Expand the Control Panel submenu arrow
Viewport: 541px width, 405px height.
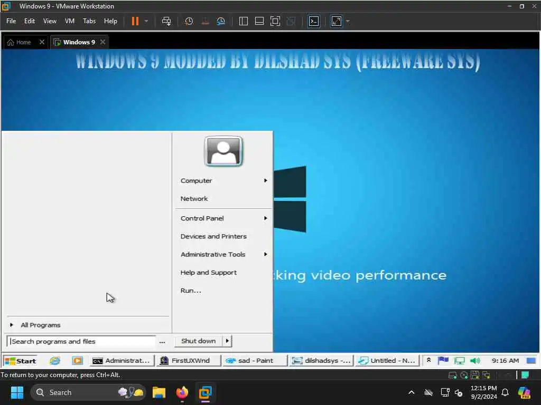[x=265, y=218]
